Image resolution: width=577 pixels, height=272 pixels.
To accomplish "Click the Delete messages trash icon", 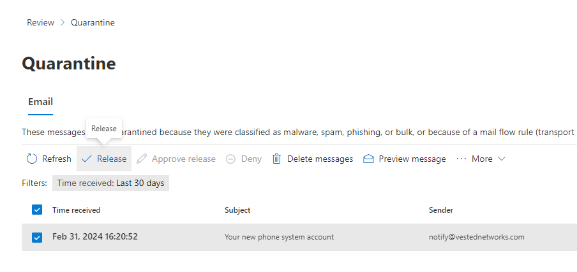I will click(x=277, y=159).
